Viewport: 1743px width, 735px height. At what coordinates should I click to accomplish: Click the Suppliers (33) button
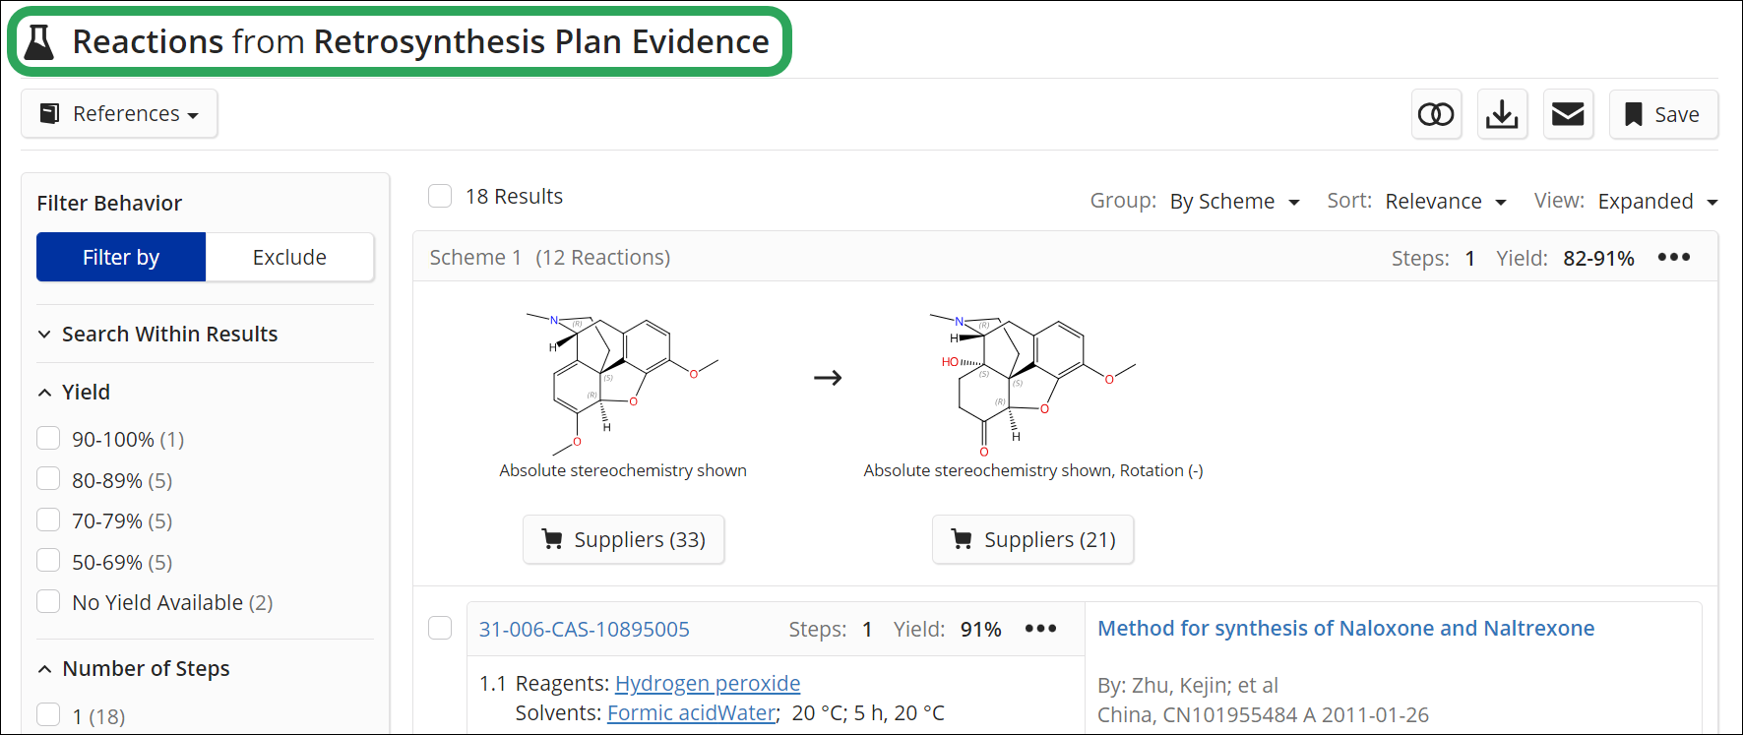point(623,539)
